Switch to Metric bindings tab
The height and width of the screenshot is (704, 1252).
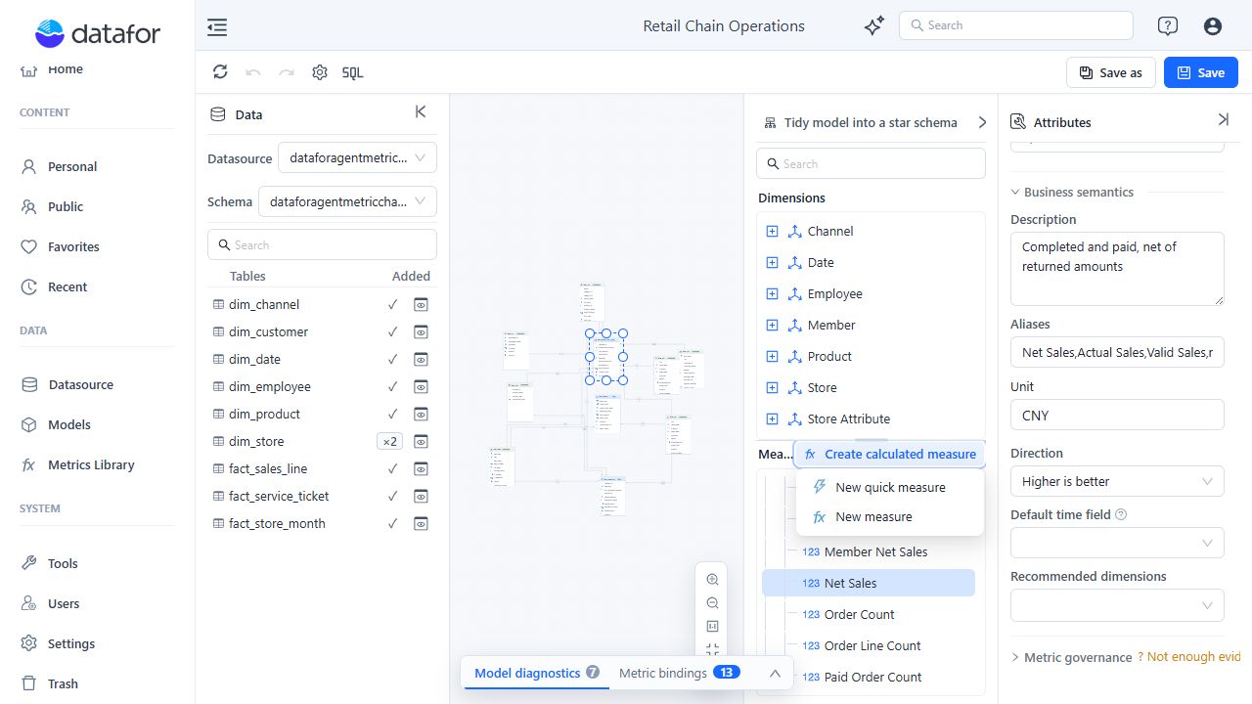pos(679,673)
